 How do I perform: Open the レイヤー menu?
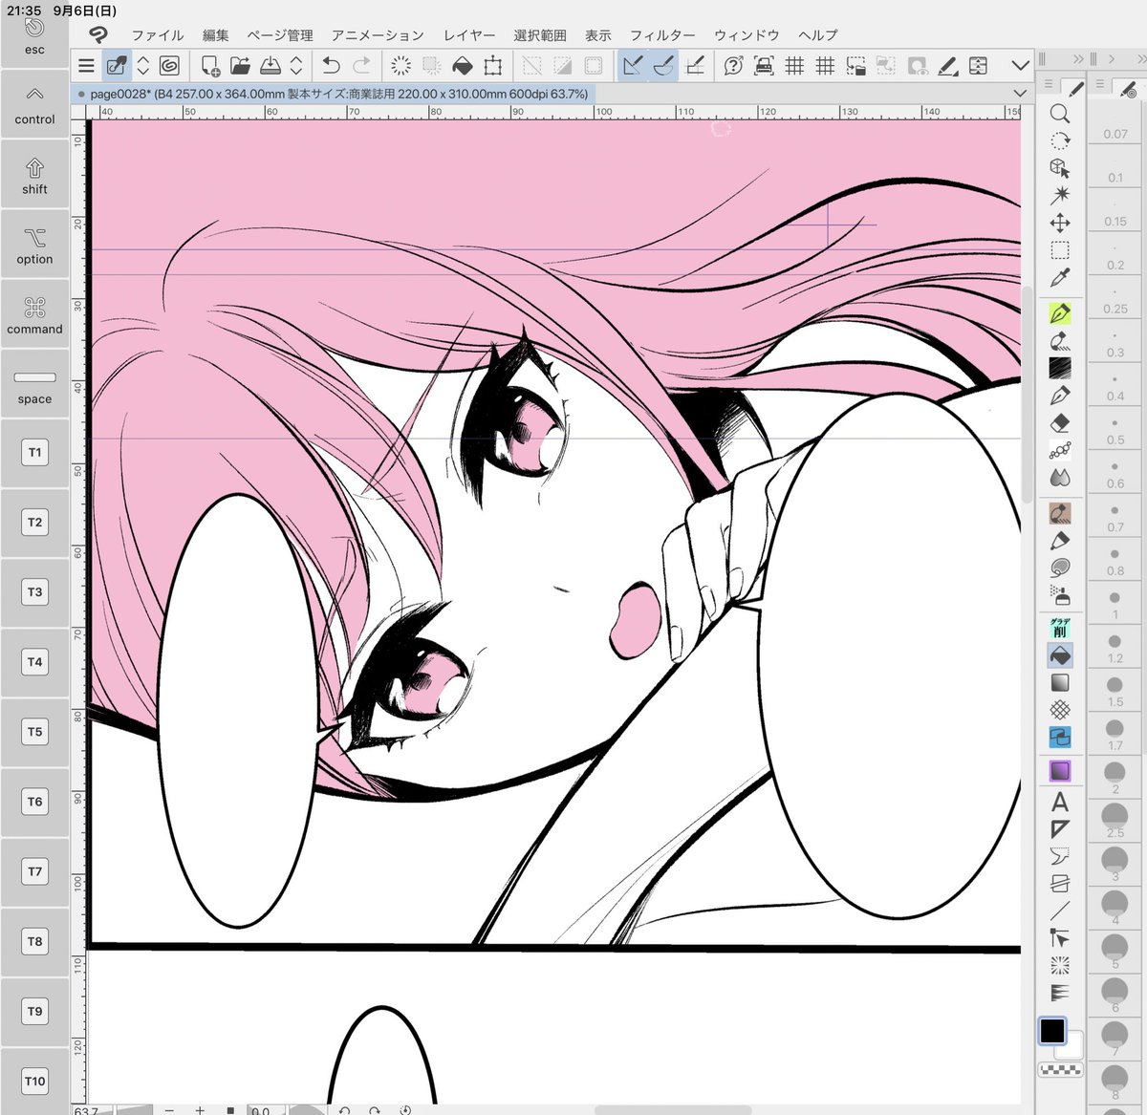(469, 35)
